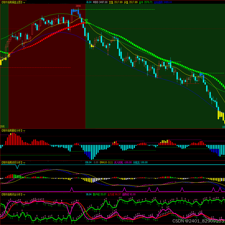Expand the 期市指南波段分析 indicator dropdown chevron
This screenshot has height=225, width=225.
click(24, 163)
